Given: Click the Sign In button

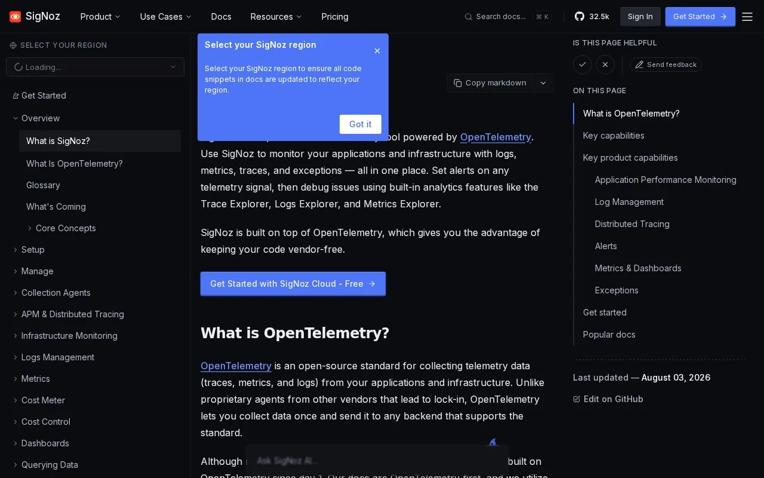Looking at the screenshot, I should (x=640, y=17).
